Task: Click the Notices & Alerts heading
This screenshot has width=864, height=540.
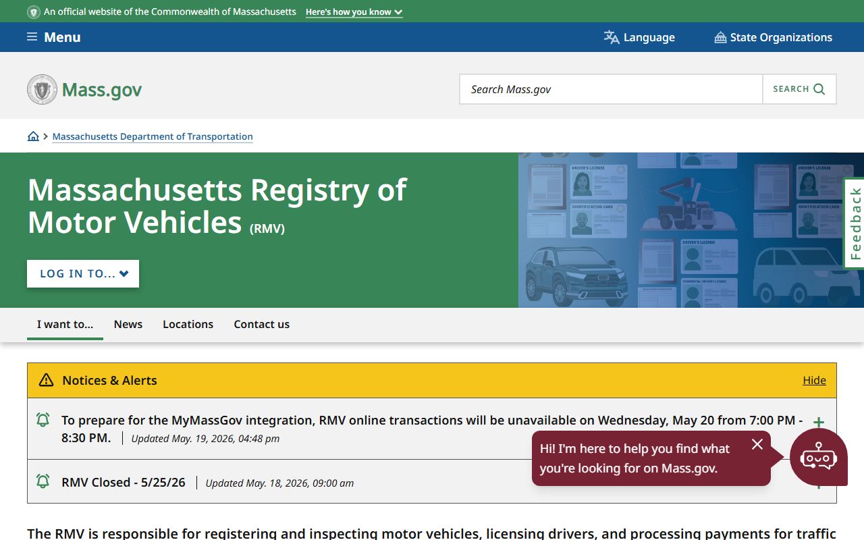Action: coord(109,380)
